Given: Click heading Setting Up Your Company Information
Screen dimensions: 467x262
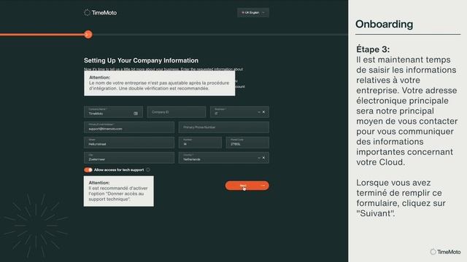Looking at the screenshot, I should pos(141,60).
